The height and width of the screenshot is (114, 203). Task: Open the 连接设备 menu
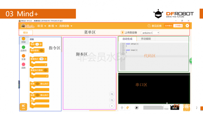tap(66, 26)
